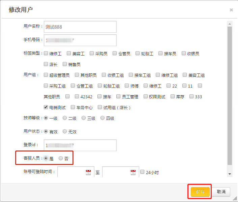Tick the 超级管理员 user group checkbox
Image resolution: width=238 pixels, height=202 pixels.
46,75
